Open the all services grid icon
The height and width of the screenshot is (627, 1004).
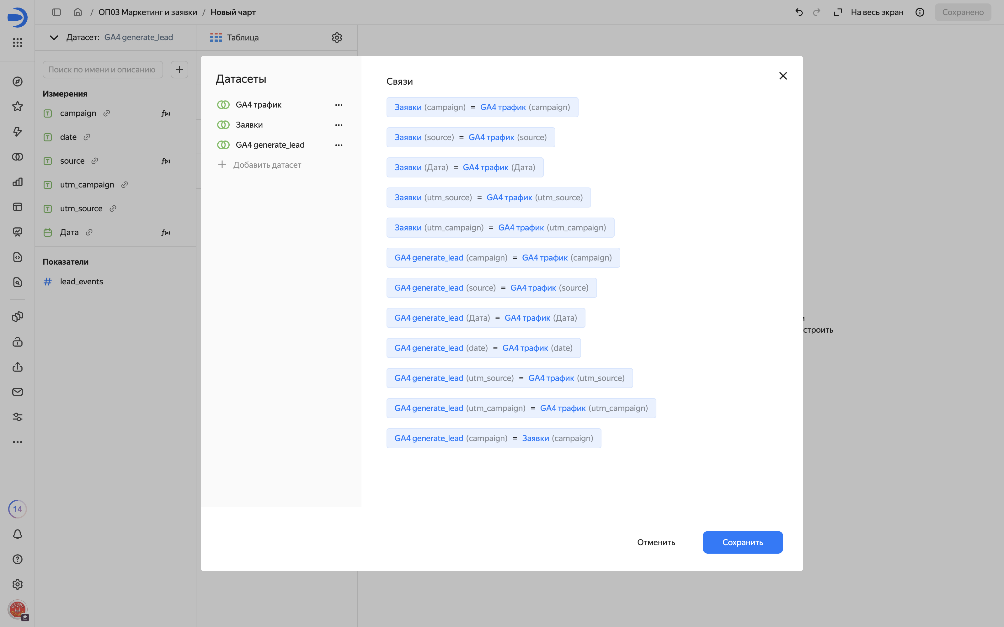point(18,42)
